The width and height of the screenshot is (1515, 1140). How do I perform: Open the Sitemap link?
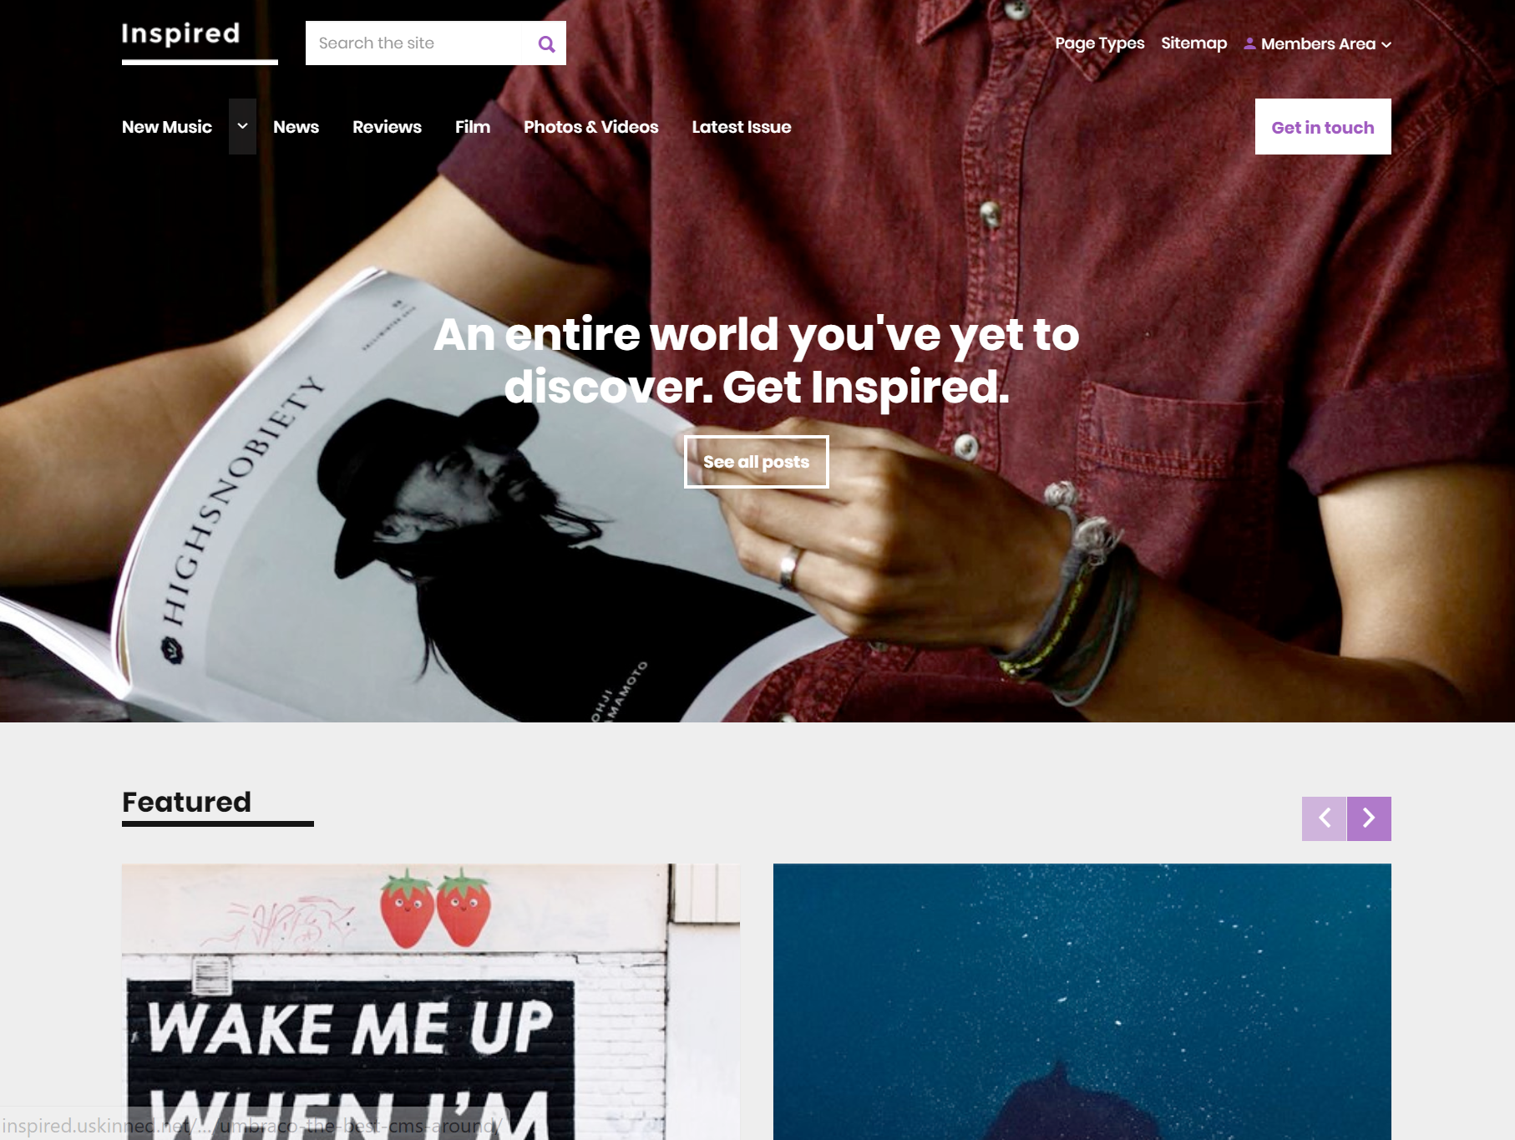(1194, 43)
